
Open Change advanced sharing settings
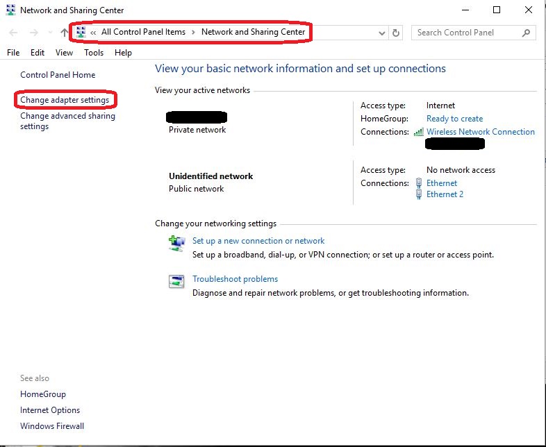tap(67, 121)
